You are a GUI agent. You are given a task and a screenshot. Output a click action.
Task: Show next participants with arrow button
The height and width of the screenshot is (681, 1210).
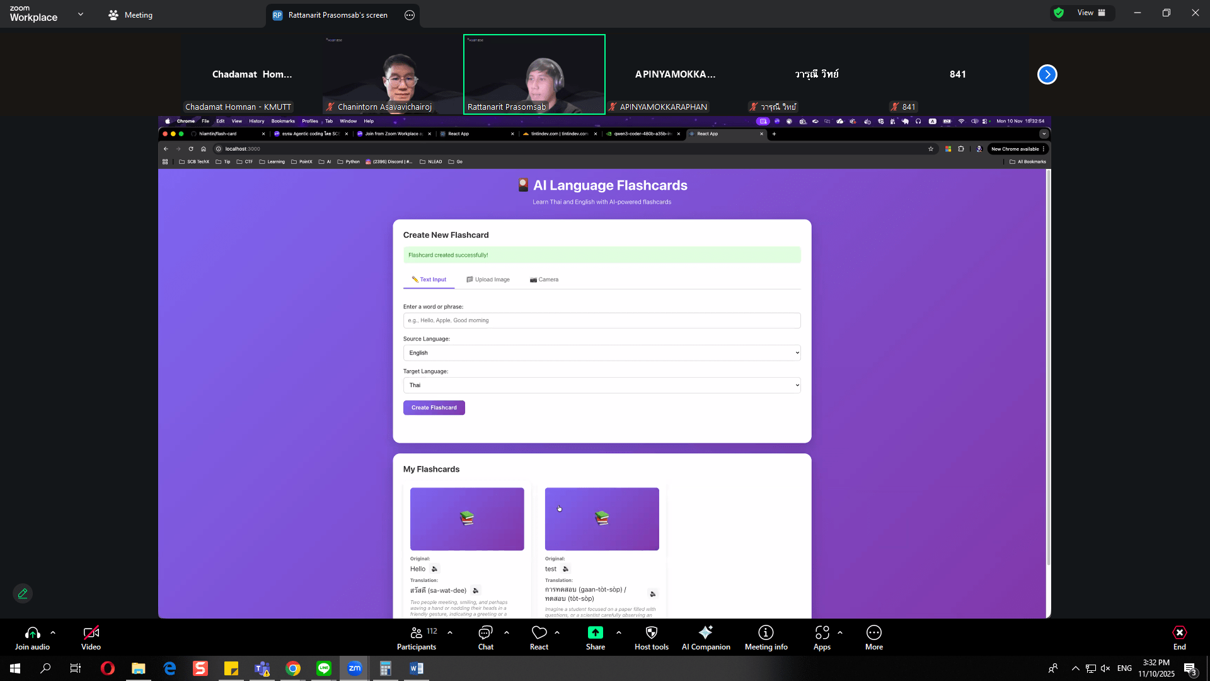pos(1047,74)
